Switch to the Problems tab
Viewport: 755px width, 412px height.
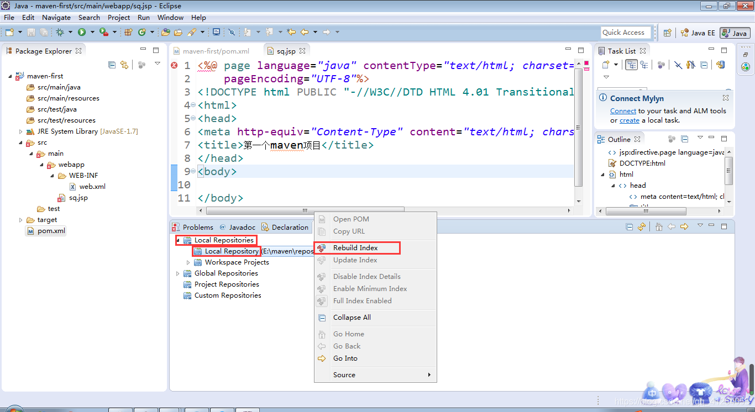click(192, 227)
